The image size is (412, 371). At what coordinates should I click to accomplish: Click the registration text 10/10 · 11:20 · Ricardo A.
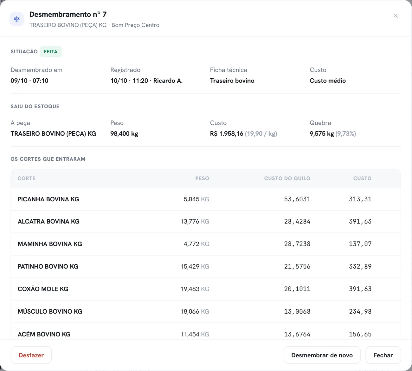click(146, 81)
